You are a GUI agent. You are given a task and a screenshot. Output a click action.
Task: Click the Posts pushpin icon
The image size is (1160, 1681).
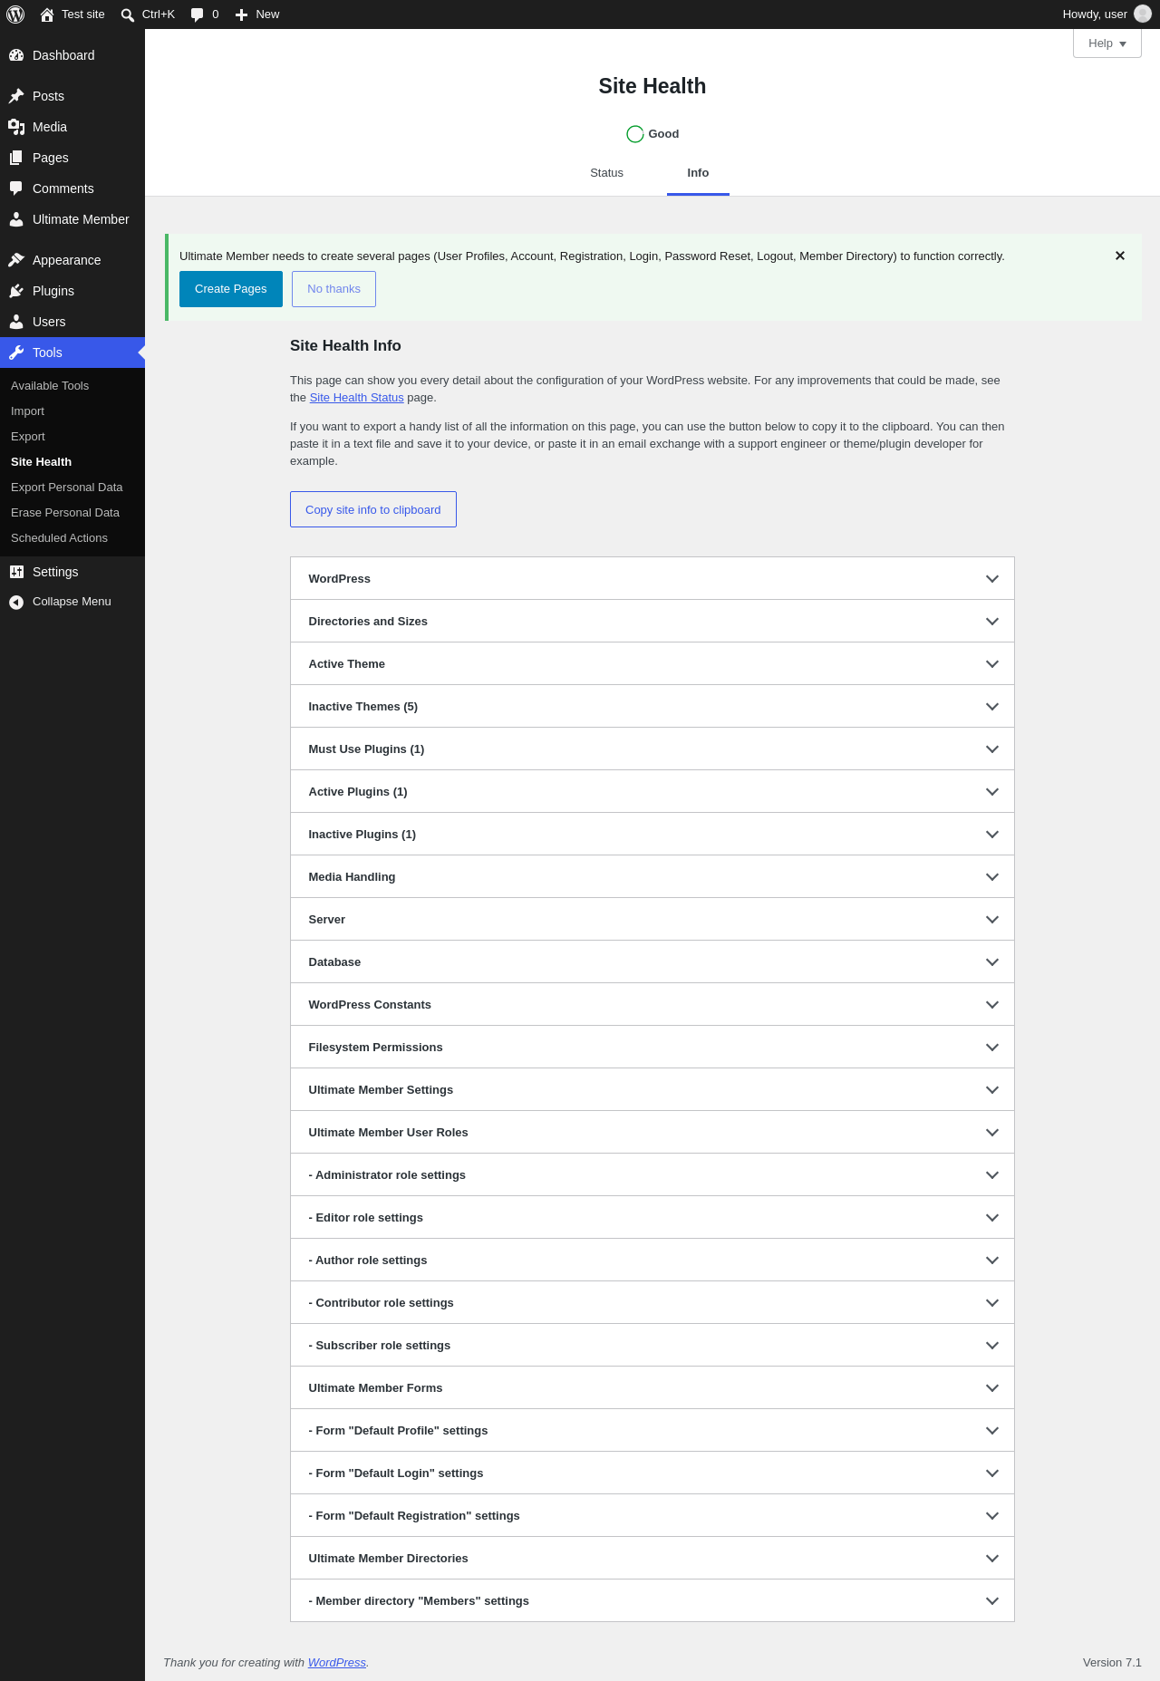(x=16, y=96)
